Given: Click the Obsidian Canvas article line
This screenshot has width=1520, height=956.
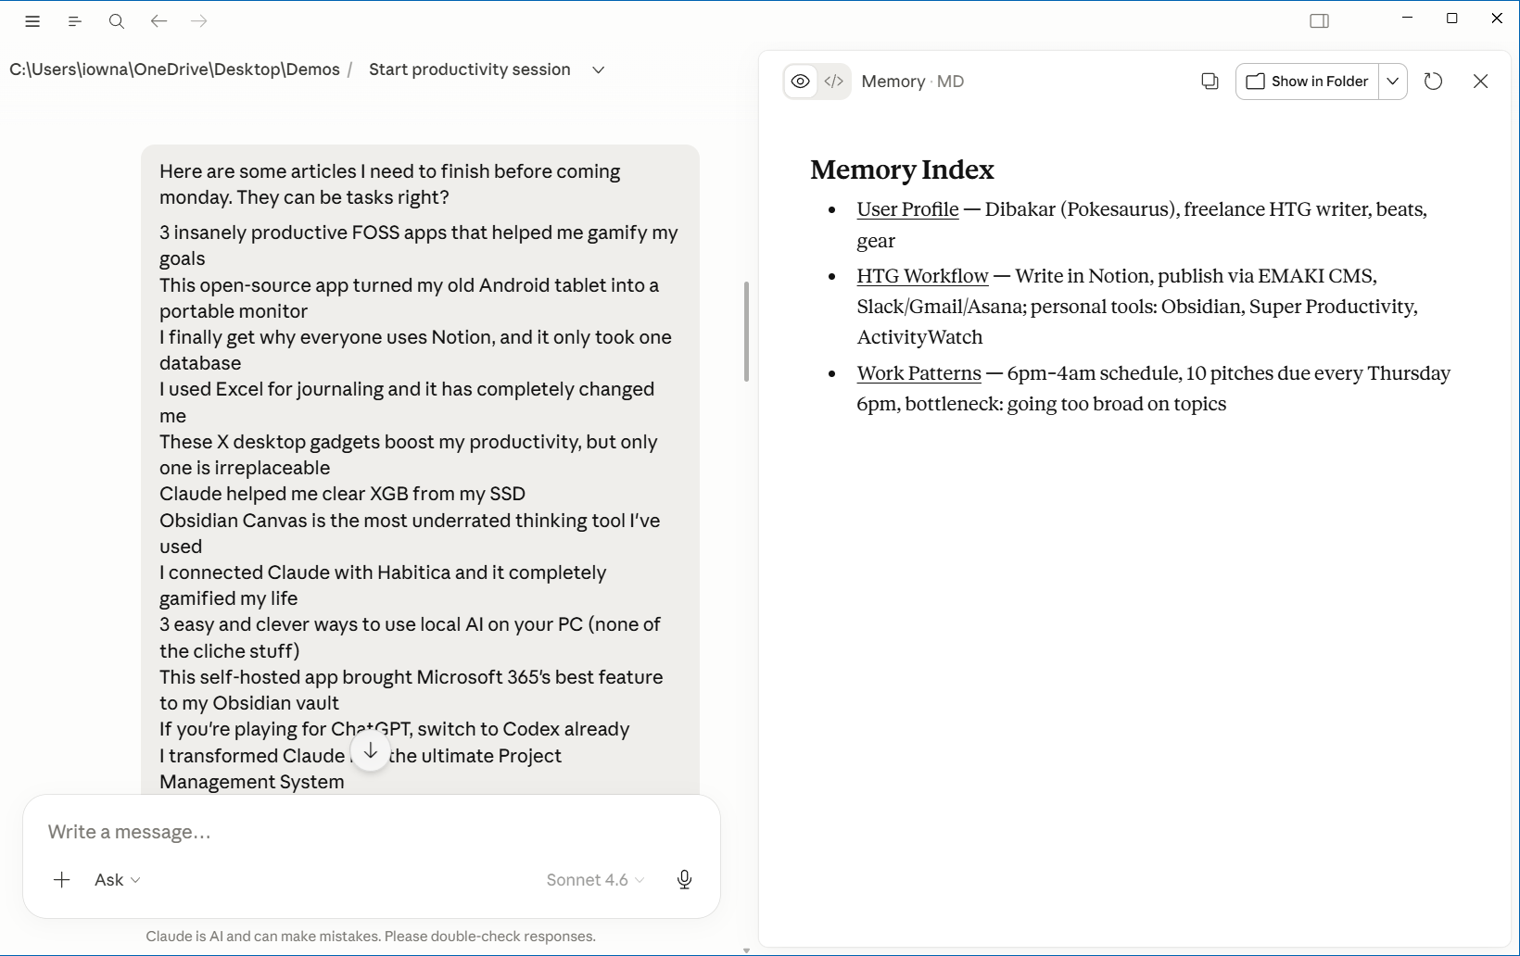Looking at the screenshot, I should (x=410, y=534).
